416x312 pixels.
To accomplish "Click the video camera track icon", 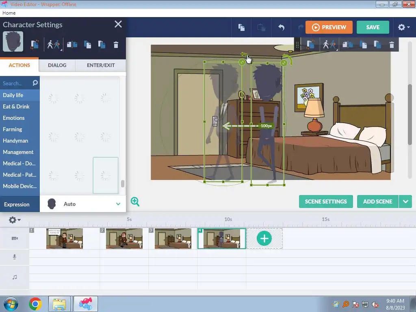I will coord(15,238).
